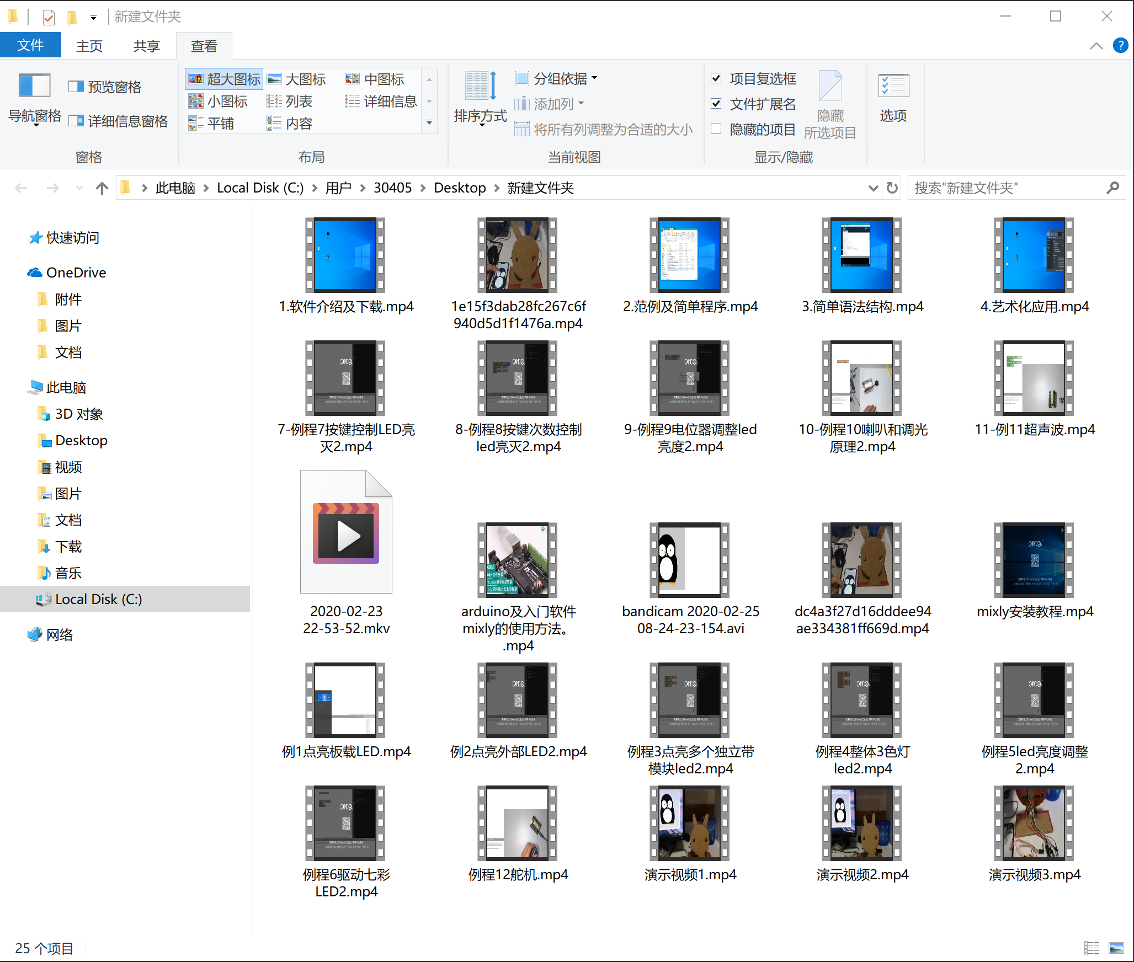Screen dimensions: 1134x962
Task: Open the Share tab
Action: 147,46
